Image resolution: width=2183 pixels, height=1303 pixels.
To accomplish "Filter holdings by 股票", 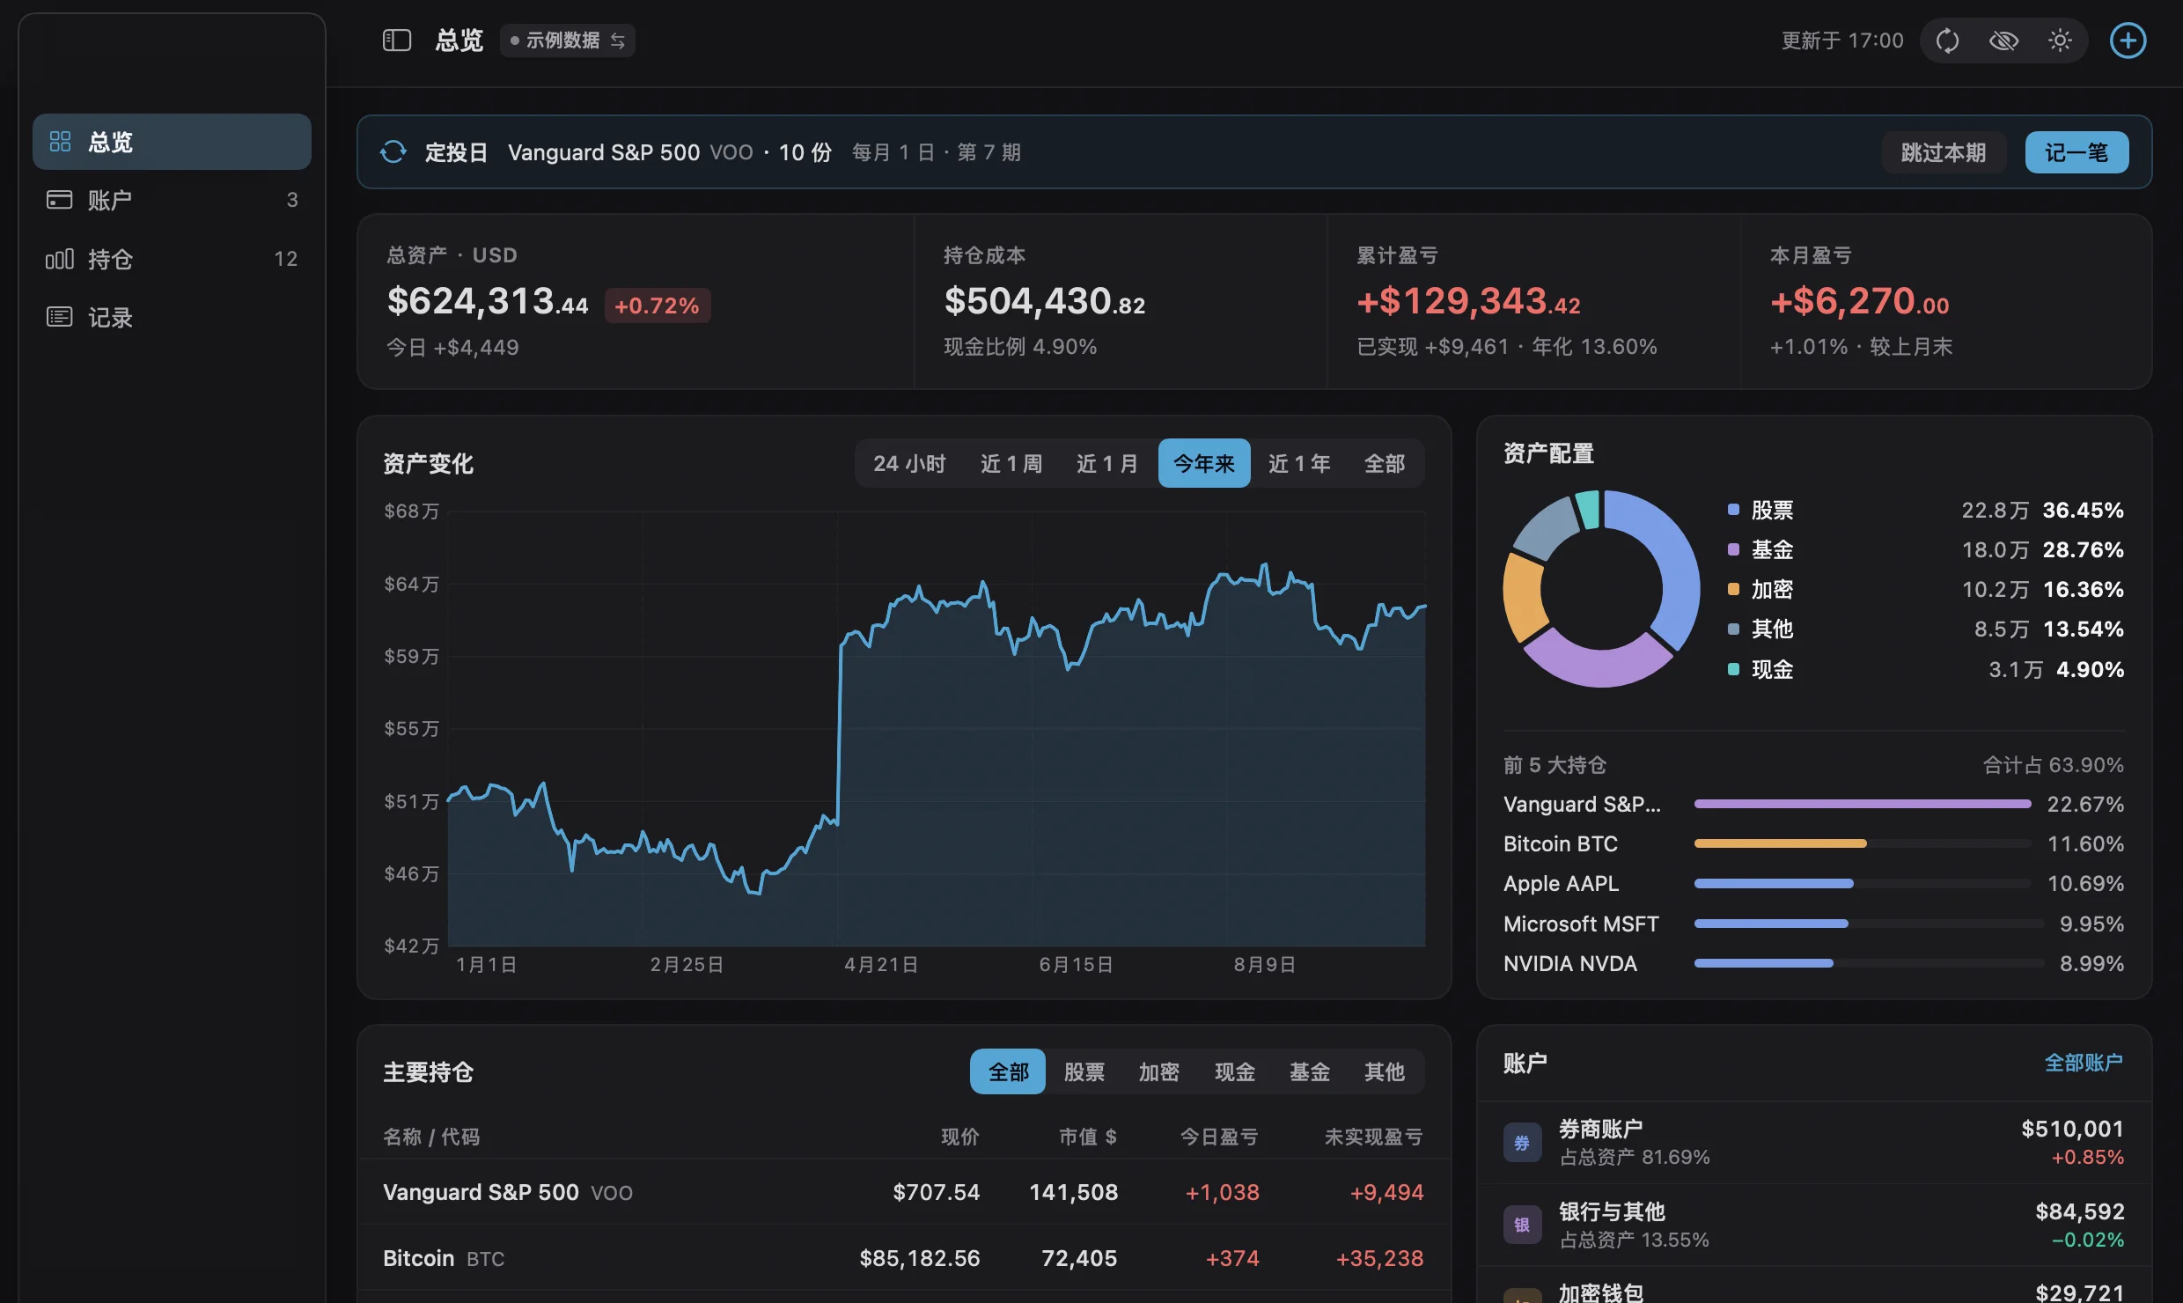I will (1084, 1071).
